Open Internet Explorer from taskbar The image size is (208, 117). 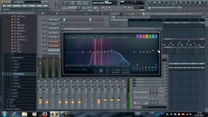[14, 114]
